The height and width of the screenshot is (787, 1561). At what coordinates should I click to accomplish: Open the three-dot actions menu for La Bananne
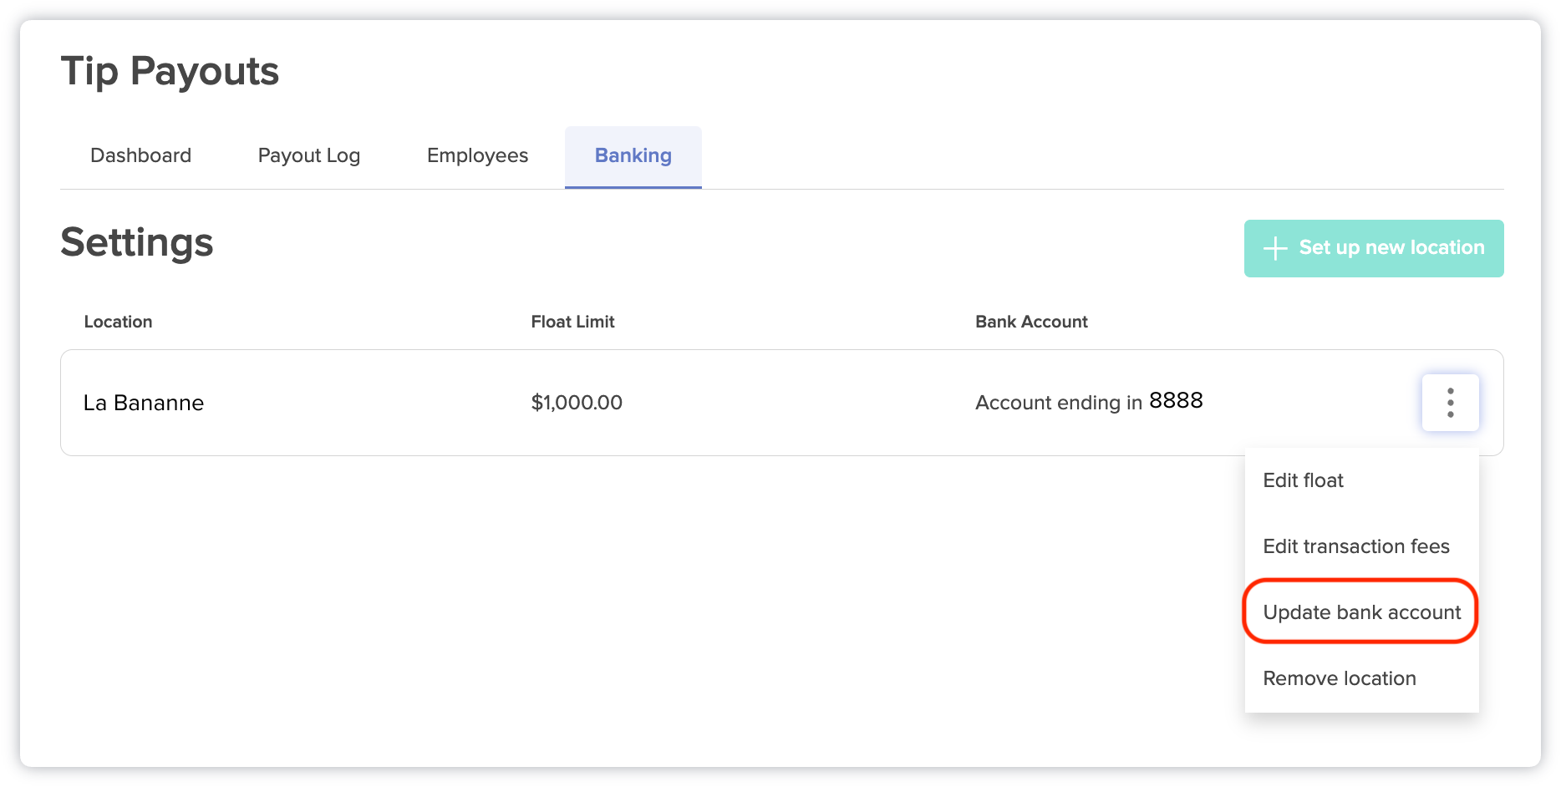coord(1450,402)
